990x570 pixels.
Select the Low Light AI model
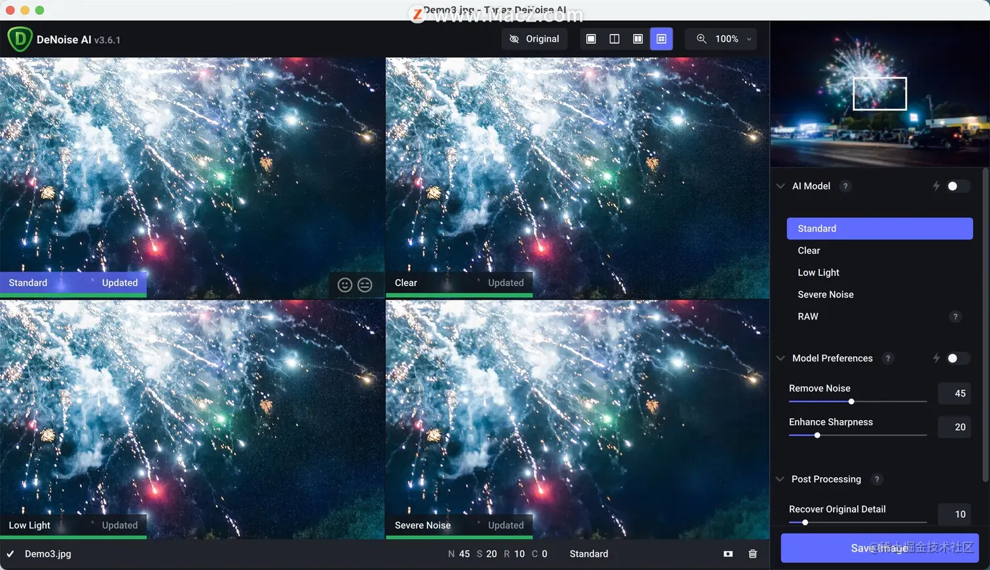(879, 272)
